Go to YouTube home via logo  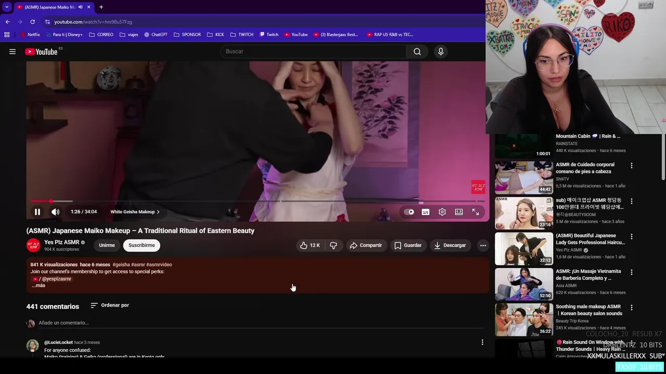[41, 51]
